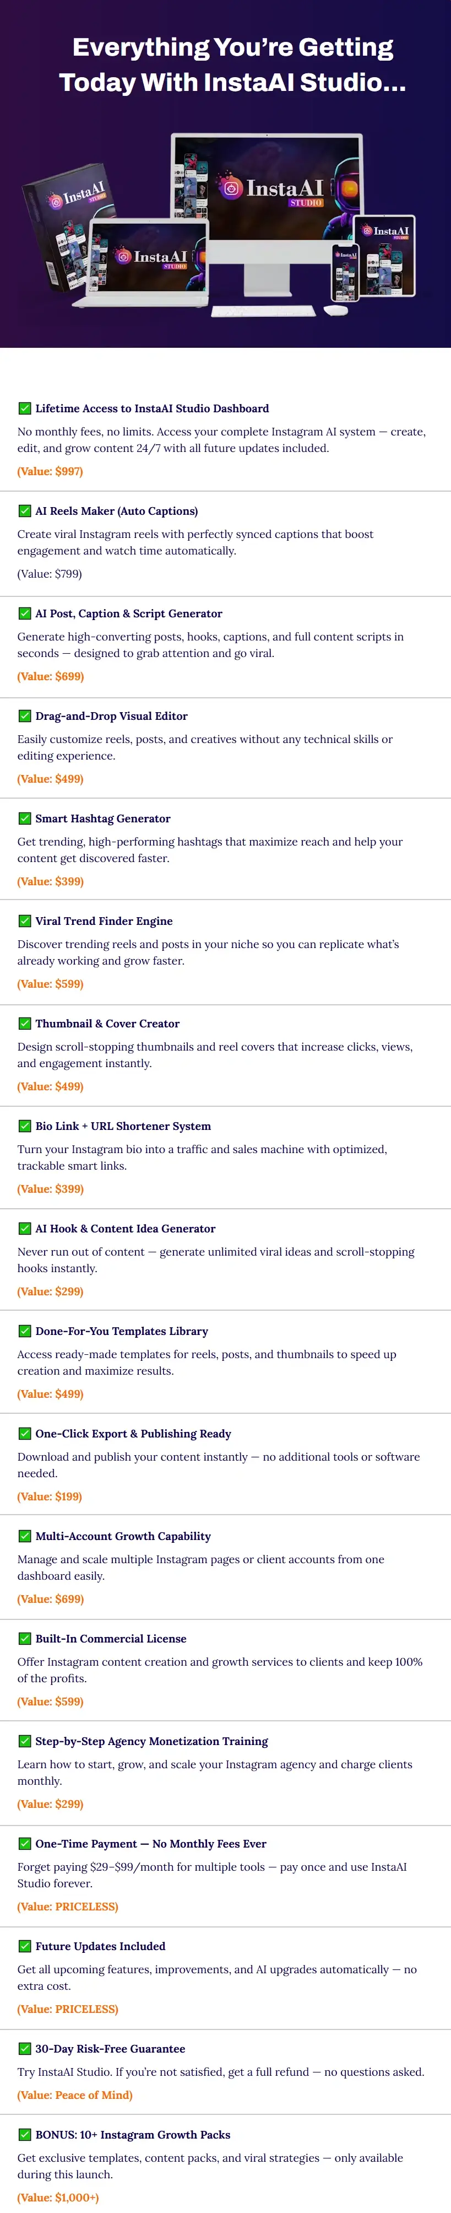Click the checkmark beside Drag-and-Drop Visual Editor
Viewport: 451px width, 2213px height.
coord(25,715)
